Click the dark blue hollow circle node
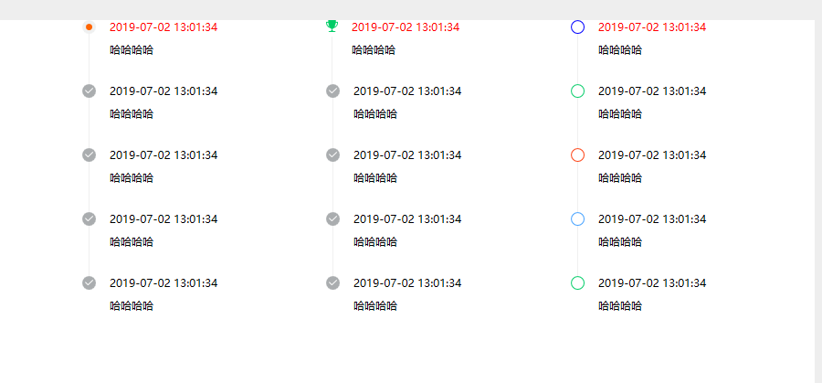 coord(577,27)
